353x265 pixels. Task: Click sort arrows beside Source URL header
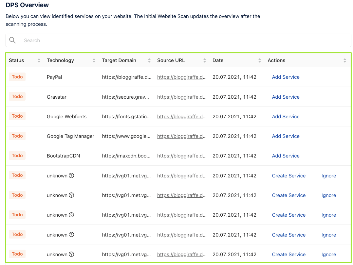[x=205, y=60]
